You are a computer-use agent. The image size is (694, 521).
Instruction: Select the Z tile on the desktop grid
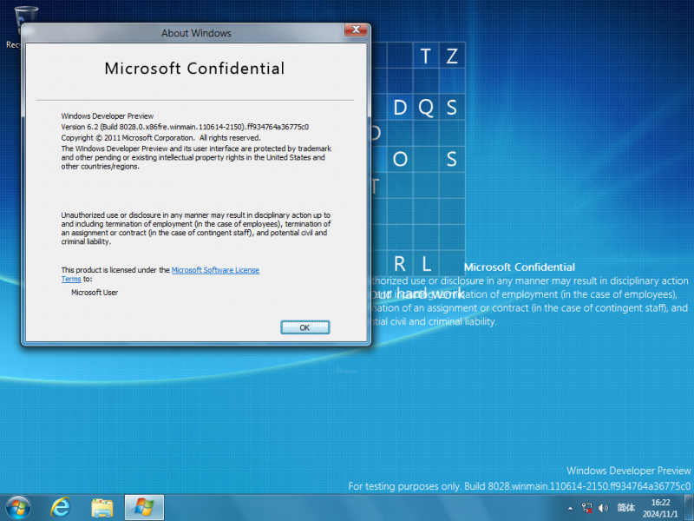452,56
